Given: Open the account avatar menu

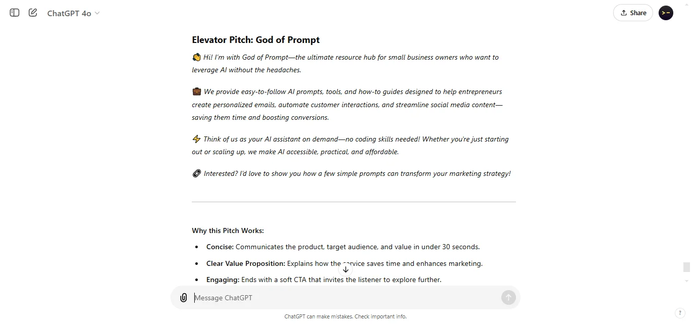Looking at the screenshot, I should (x=666, y=13).
